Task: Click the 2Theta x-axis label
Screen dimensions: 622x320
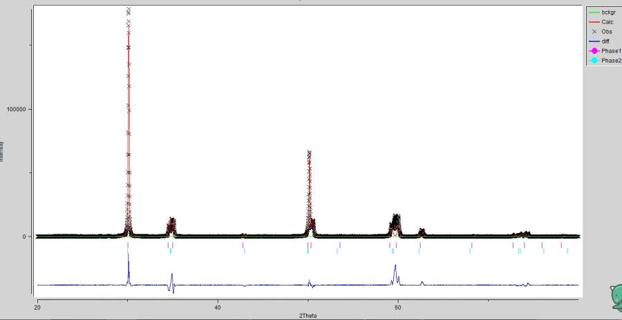Action: point(308,315)
